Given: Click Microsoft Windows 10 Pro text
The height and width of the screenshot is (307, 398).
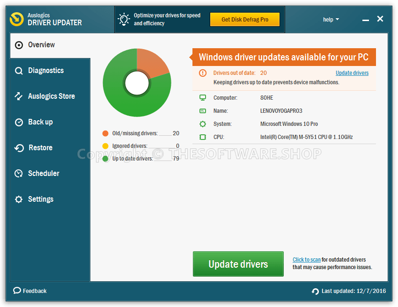Looking at the screenshot, I should coord(289,124).
